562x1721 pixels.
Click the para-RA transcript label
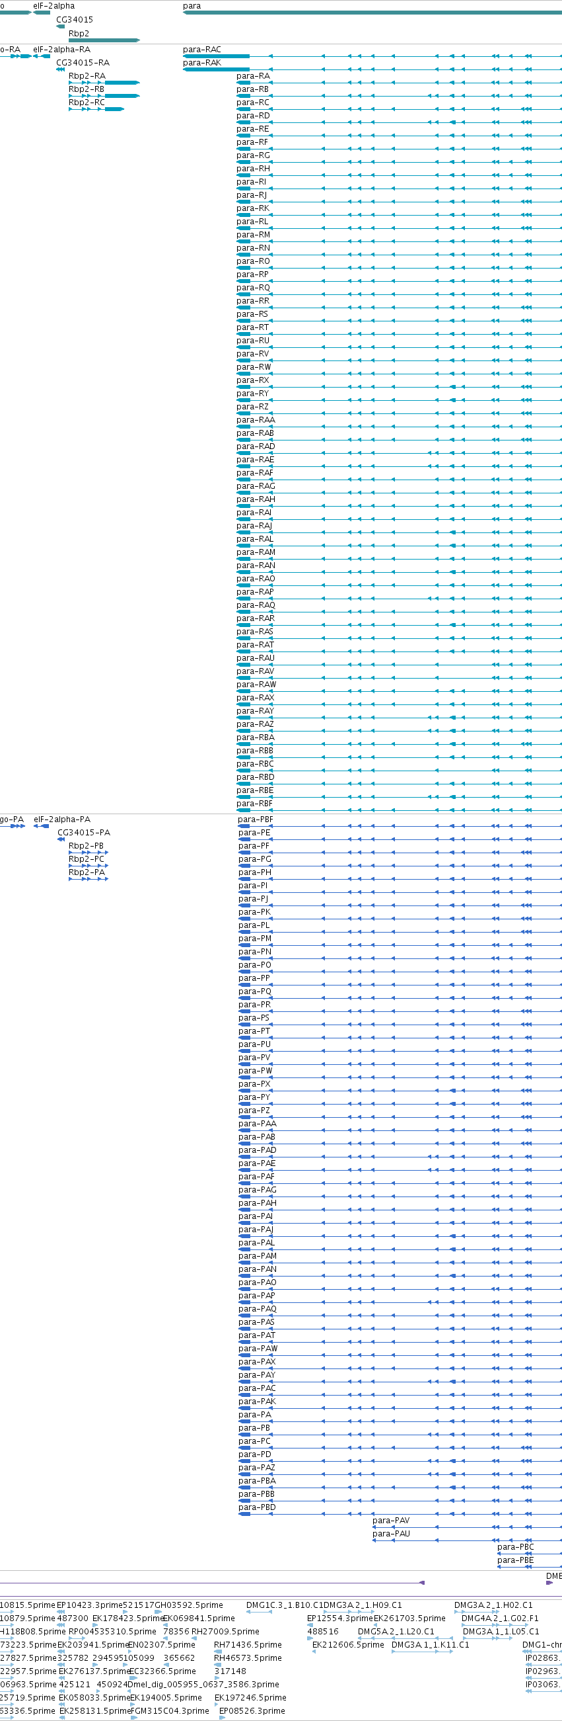[x=253, y=76]
